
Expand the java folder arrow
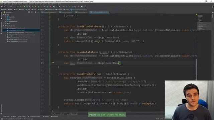[5, 19]
